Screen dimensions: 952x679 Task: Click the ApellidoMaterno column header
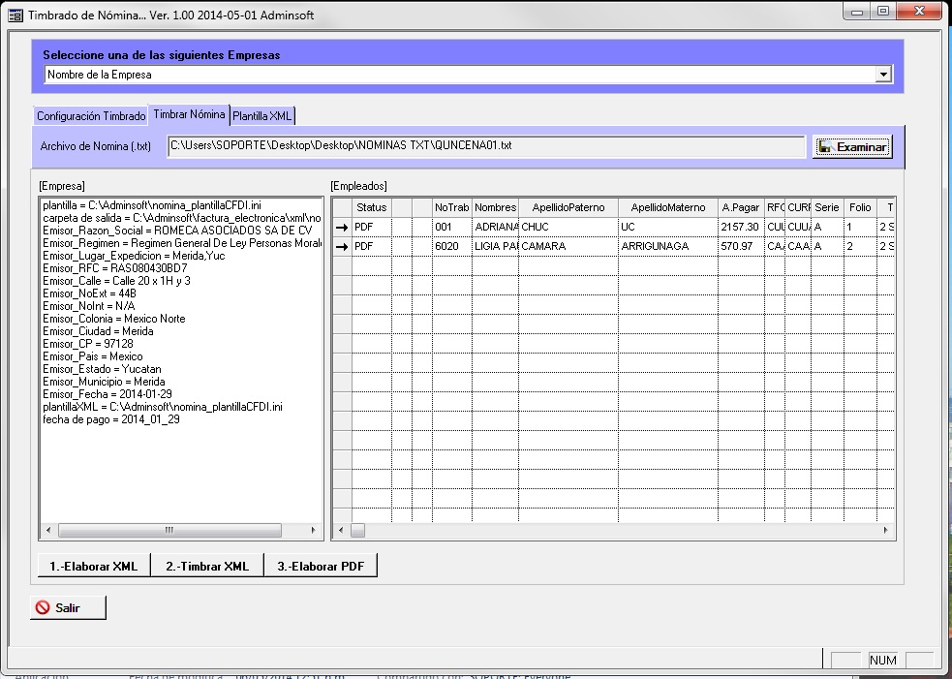click(668, 207)
